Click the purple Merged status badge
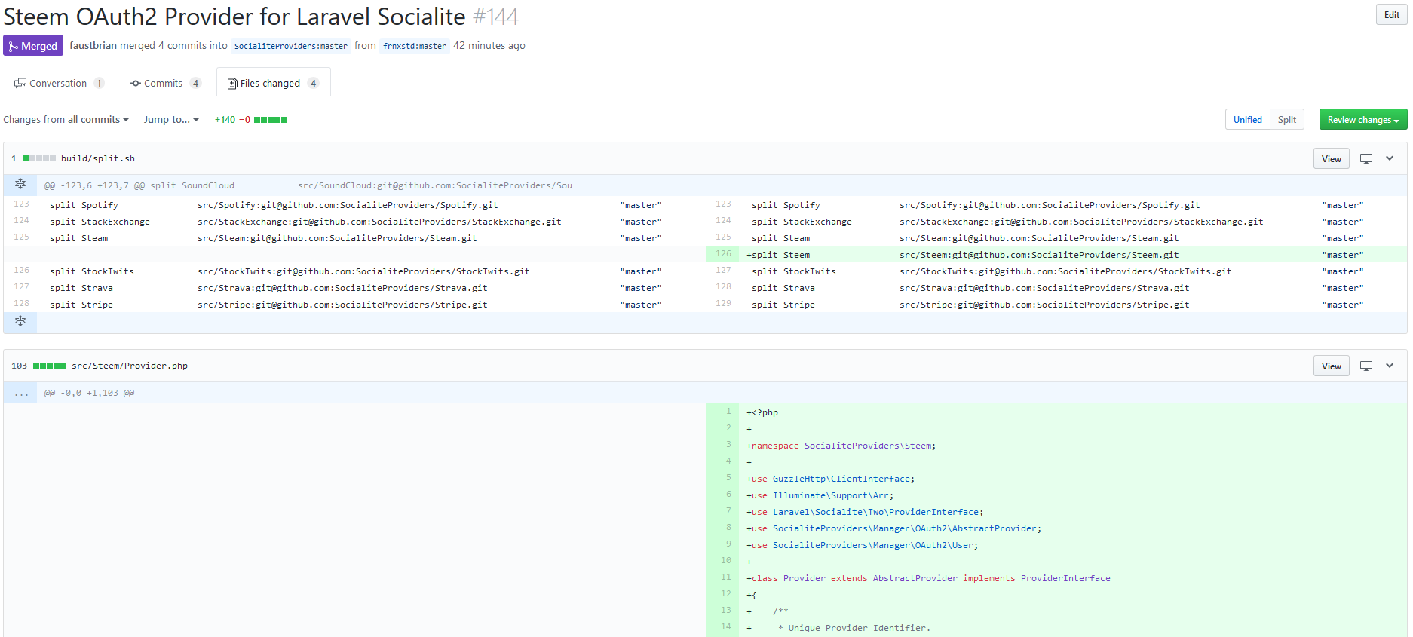1413x637 pixels. click(x=33, y=46)
